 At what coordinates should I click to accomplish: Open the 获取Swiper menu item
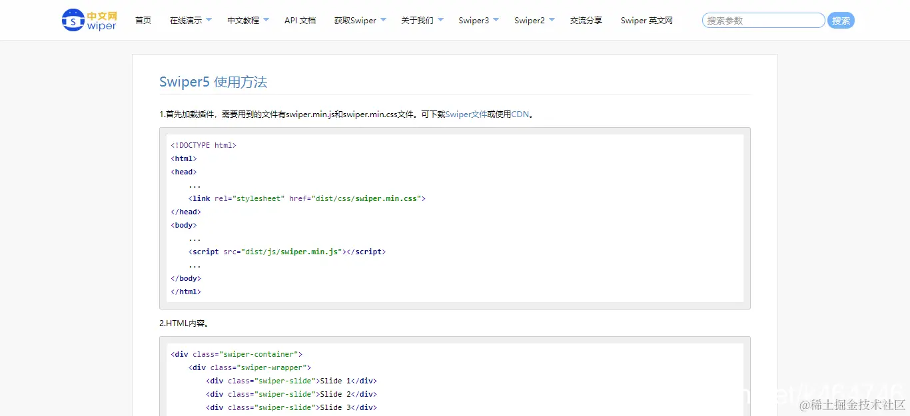click(x=355, y=21)
